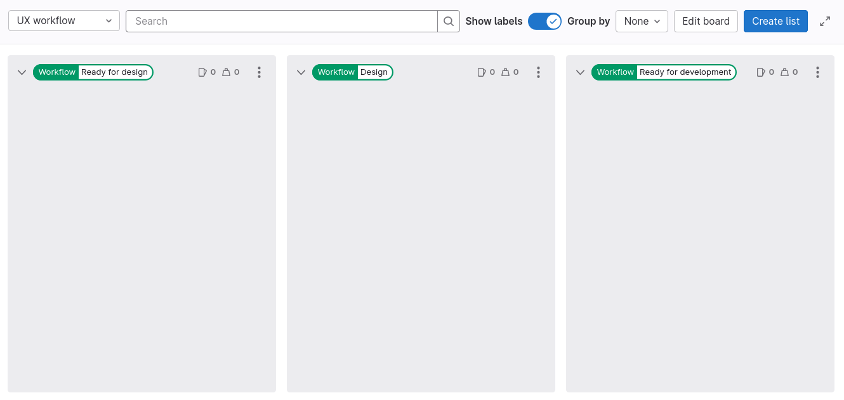Open the three-dot menu on the Design list
This screenshot has width=844, height=400.
(538, 72)
